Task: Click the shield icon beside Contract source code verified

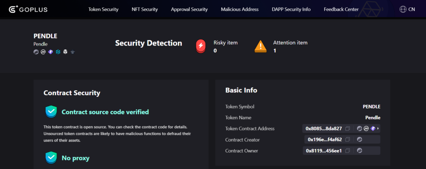Action: [x=51, y=112]
